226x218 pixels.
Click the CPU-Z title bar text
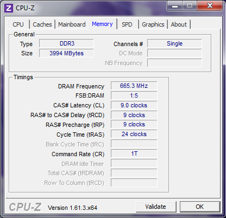coord(25,8)
